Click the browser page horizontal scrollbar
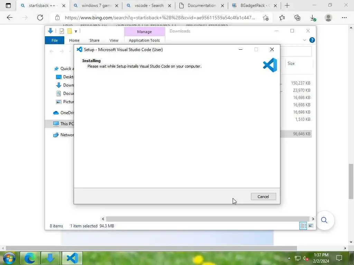 click(x=151, y=248)
